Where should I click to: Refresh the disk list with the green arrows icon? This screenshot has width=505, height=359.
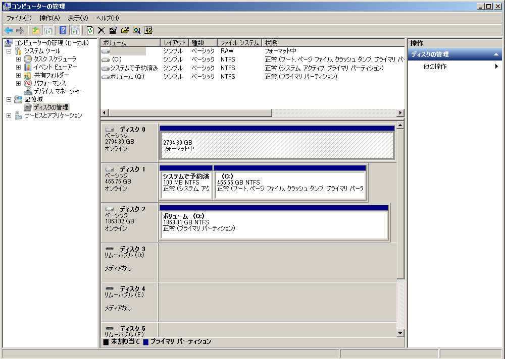[x=90, y=31]
